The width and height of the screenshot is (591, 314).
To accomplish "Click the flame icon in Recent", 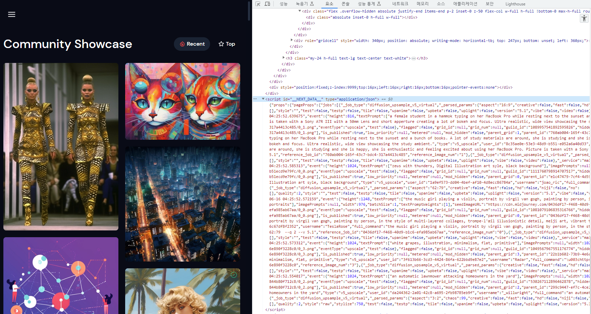I will click(x=182, y=44).
